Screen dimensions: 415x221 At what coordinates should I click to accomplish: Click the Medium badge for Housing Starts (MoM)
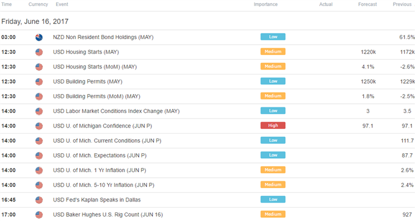tap(273, 67)
